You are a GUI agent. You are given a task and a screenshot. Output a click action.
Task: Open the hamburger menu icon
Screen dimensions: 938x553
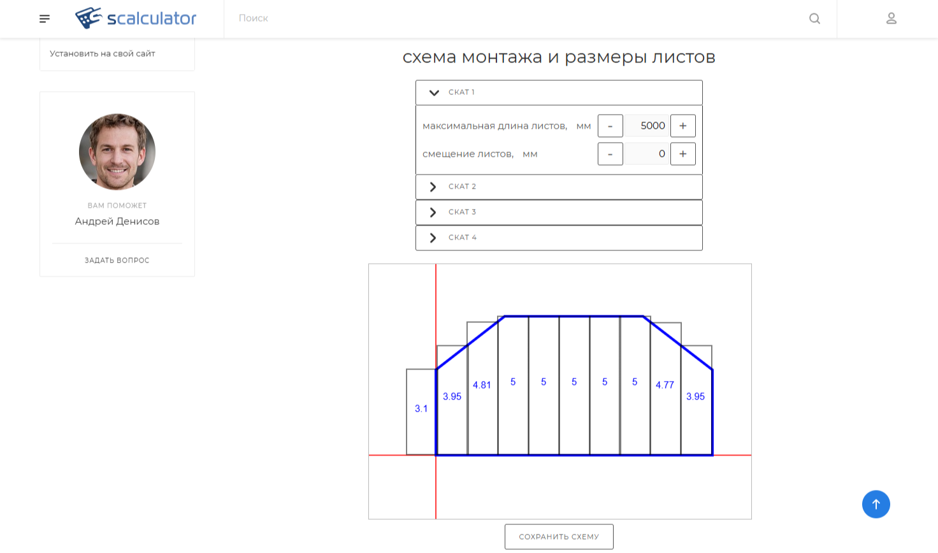[45, 18]
